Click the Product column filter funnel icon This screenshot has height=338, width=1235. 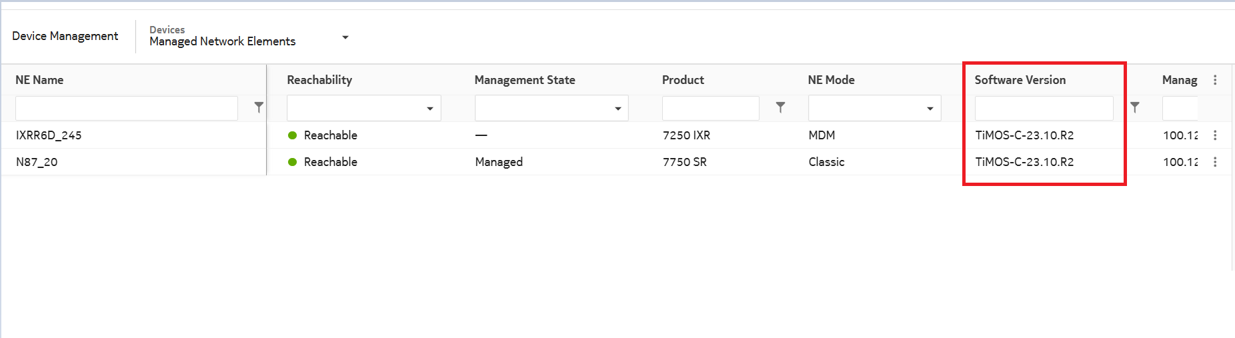tap(780, 107)
